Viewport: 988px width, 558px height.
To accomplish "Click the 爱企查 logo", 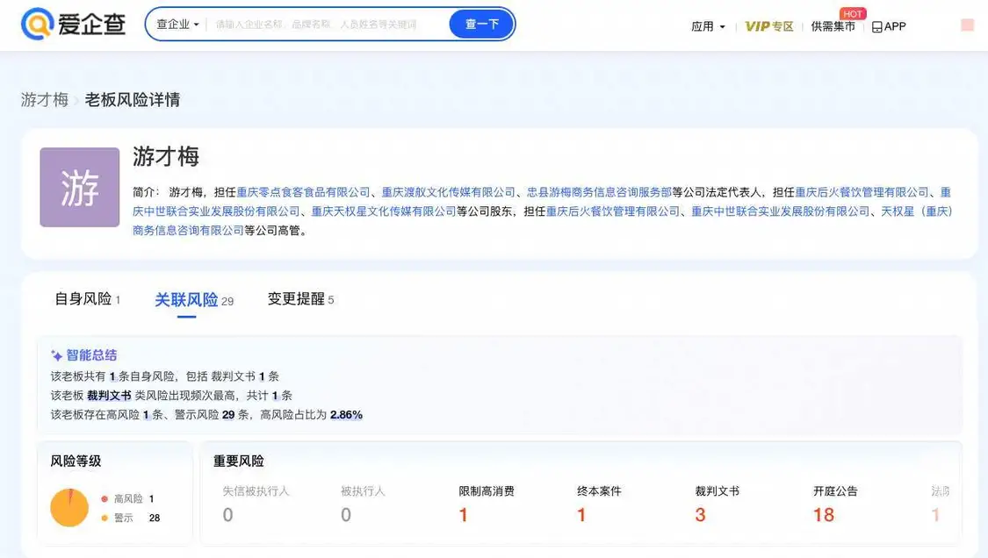I will click(73, 24).
